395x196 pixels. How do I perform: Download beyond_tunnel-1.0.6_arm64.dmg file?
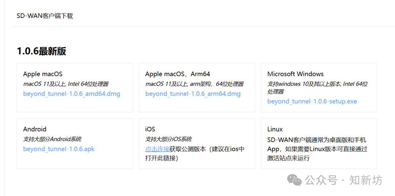point(193,94)
